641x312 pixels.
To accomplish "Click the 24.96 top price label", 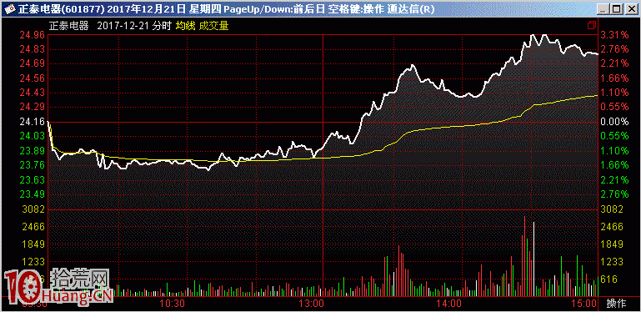I will pos(33,35).
